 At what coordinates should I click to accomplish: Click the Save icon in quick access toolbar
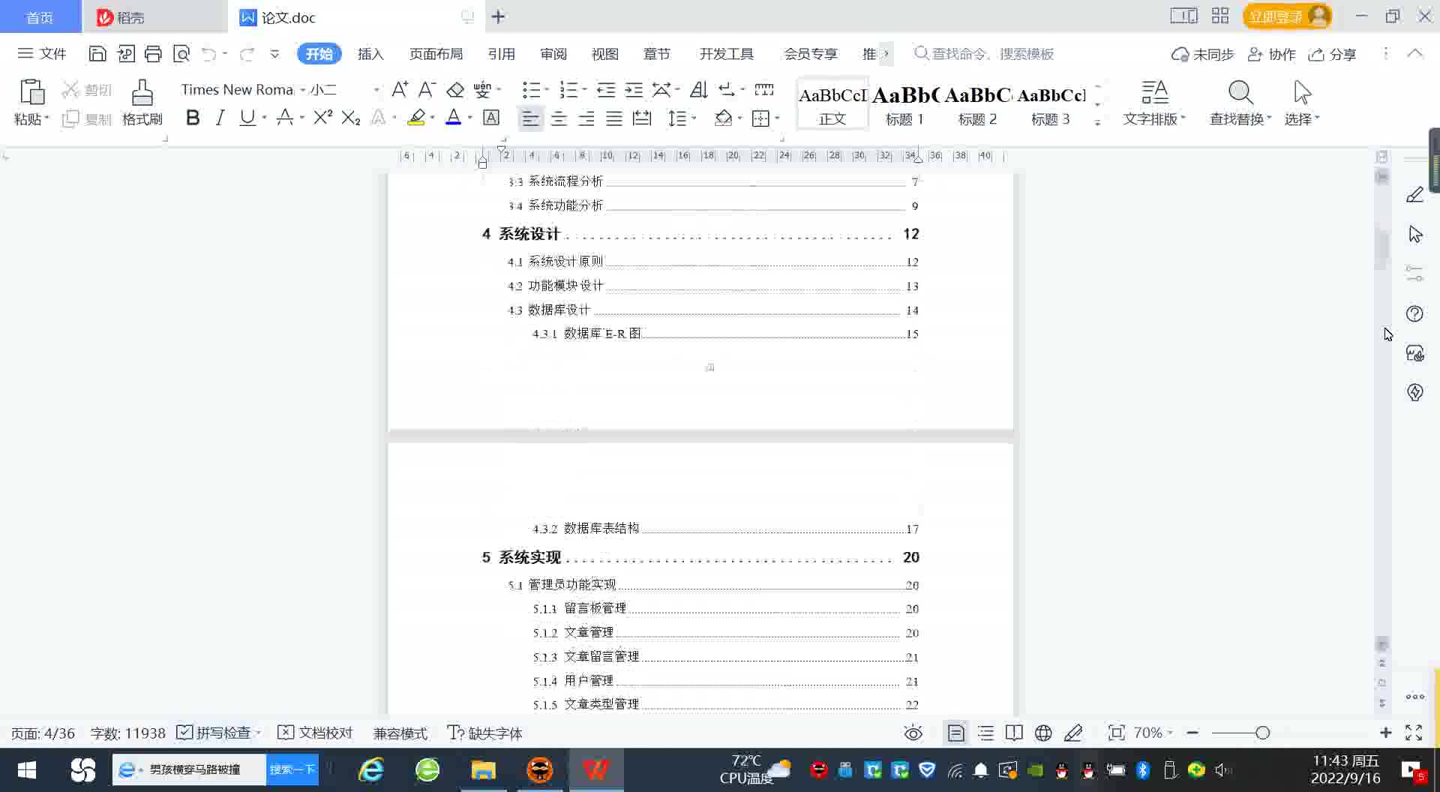pyautogui.click(x=97, y=53)
